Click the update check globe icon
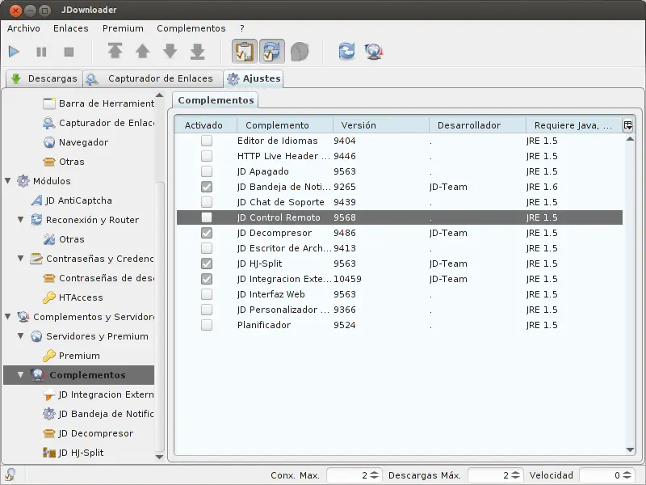The width and height of the screenshot is (646, 485). [x=374, y=52]
